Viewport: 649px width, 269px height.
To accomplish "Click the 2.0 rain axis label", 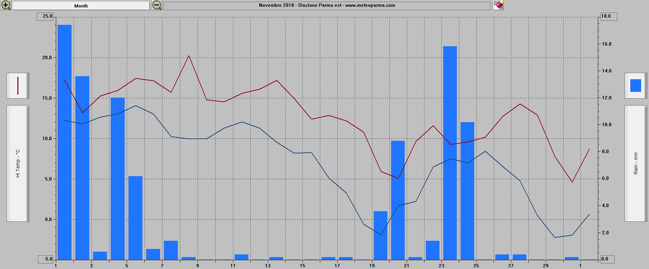I will (x=605, y=233).
